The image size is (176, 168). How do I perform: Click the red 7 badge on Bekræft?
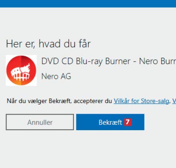pyautogui.click(x=128, y=122)
